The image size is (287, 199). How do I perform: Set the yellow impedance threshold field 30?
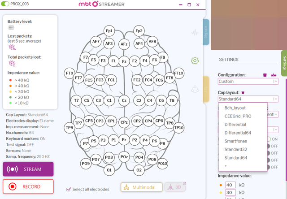(230, 192)
